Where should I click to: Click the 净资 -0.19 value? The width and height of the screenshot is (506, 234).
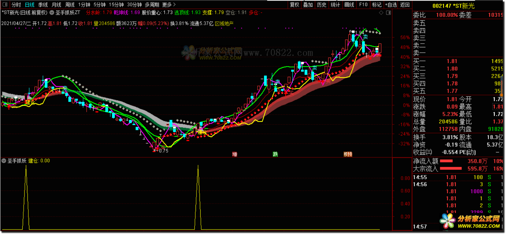click(x=451, y=145)
